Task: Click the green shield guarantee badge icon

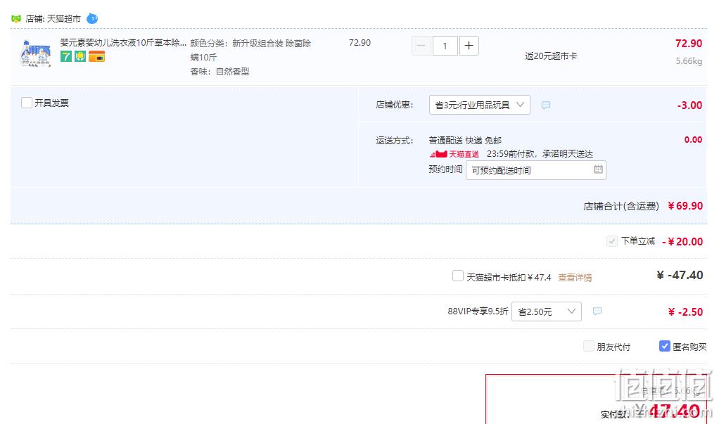Action: pos(80,56)
